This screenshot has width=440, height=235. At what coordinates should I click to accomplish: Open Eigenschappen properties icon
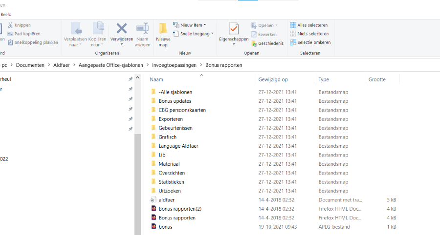pyautogui.click(x=234, y=28)
